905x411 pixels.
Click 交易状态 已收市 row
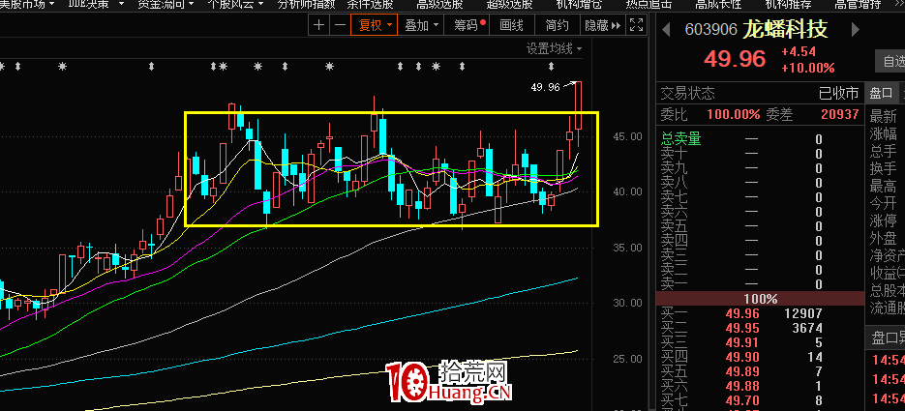point(760,93)
